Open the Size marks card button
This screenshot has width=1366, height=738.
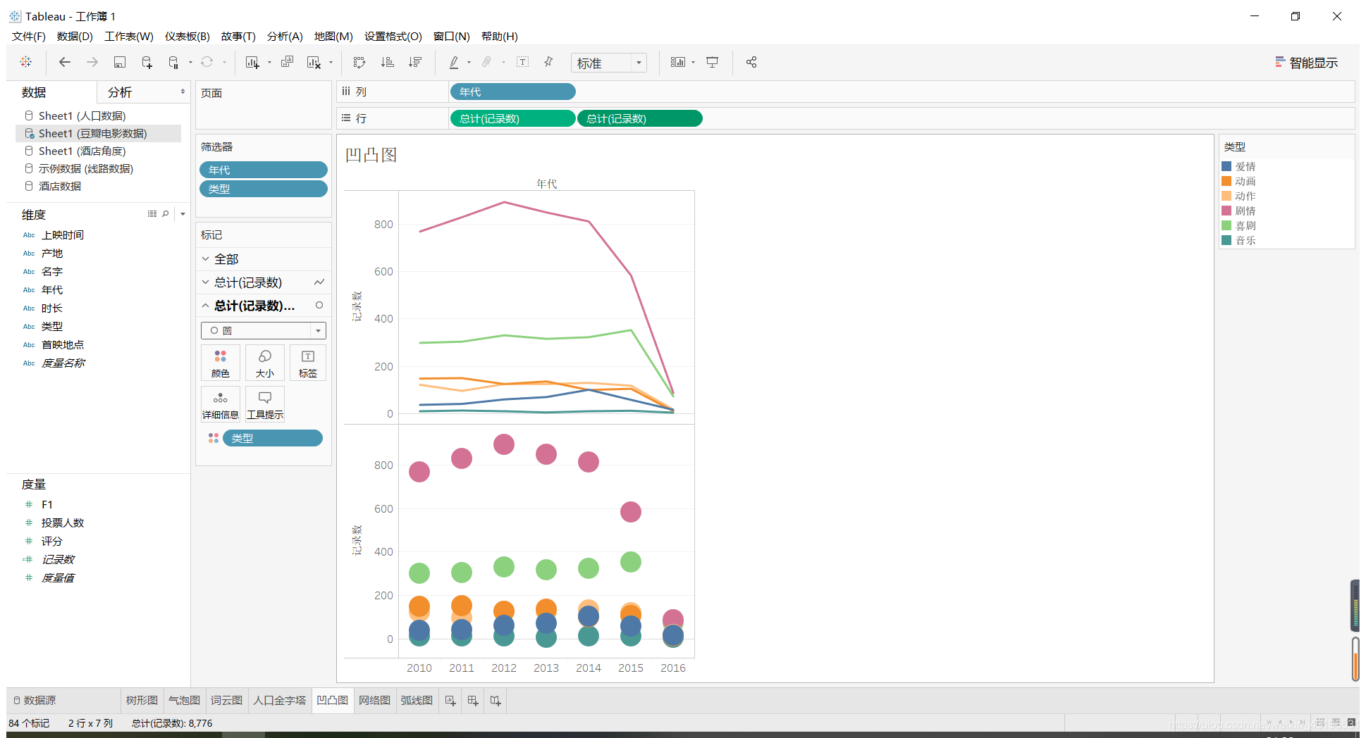click(265, 363)
